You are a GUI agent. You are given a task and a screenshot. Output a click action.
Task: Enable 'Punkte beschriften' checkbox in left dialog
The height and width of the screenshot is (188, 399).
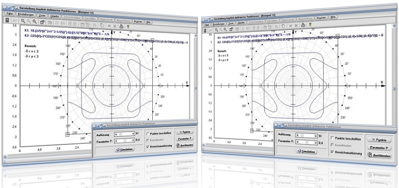[x=148, y=134]
